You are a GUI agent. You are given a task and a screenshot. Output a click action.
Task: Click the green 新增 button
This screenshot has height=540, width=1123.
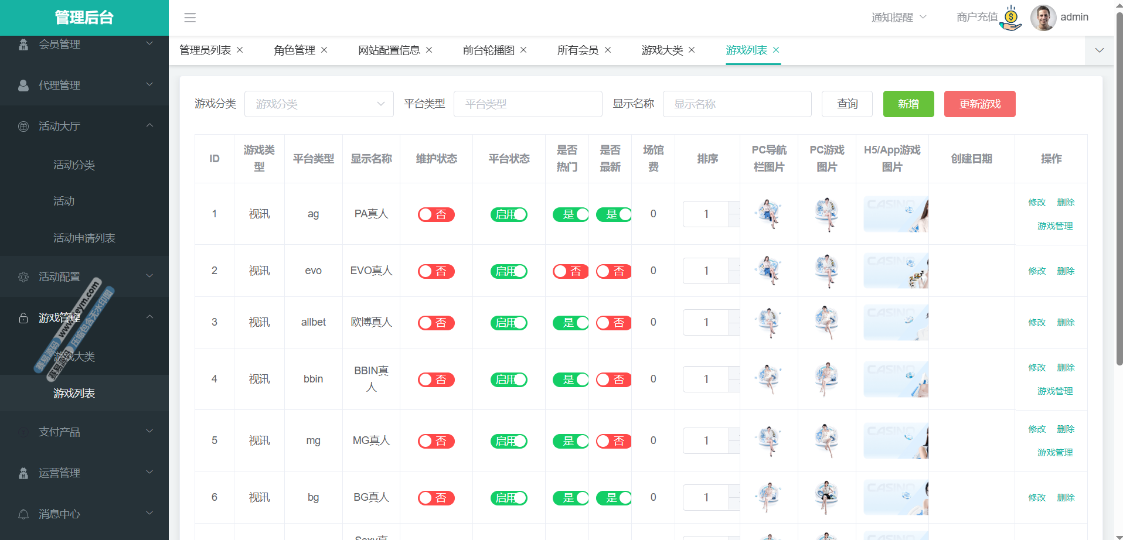tap(908, 104)
